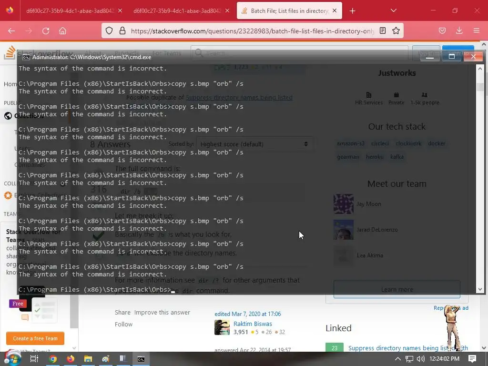The width and height of the screenshot is (488, 366).
Task: Open the edited Mar 7, 2020 revision link
Action: pyautogui.click(x=248, y=314)
